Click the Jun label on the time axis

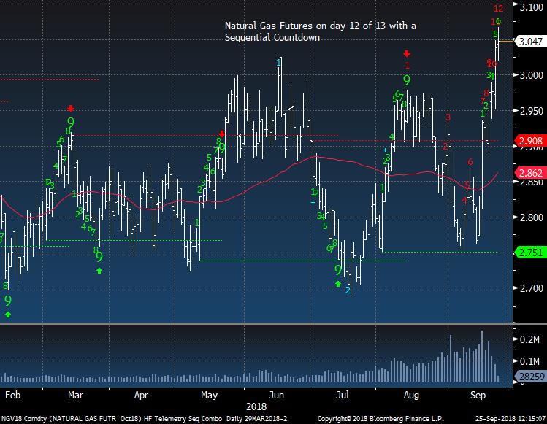click(x=277, y=394)
